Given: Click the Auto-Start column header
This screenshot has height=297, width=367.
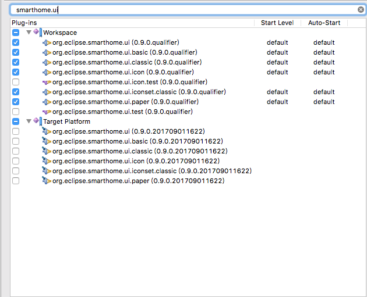Looking at the screenshot, I should point(324,23).
